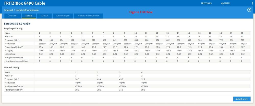Click the EuroDOCSIS 3.0 Kanäle heading
The width and height of the screenshot is (255, 106).
coord(17,24)
